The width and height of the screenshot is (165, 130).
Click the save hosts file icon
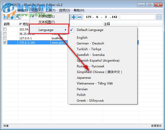tap(6, 17)
